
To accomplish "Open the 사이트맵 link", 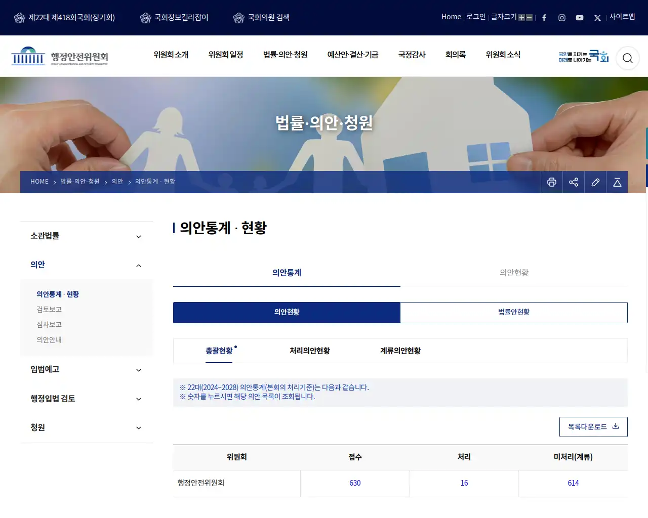I will click(622, 17).
